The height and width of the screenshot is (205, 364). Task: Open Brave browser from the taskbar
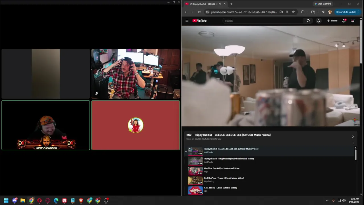point(81,200)
